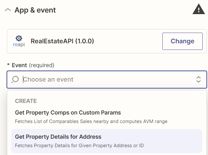Viewport: 208px width, 155px height.
Task: Click the magnifier search icon in Event field
Action: click(15, 79)
